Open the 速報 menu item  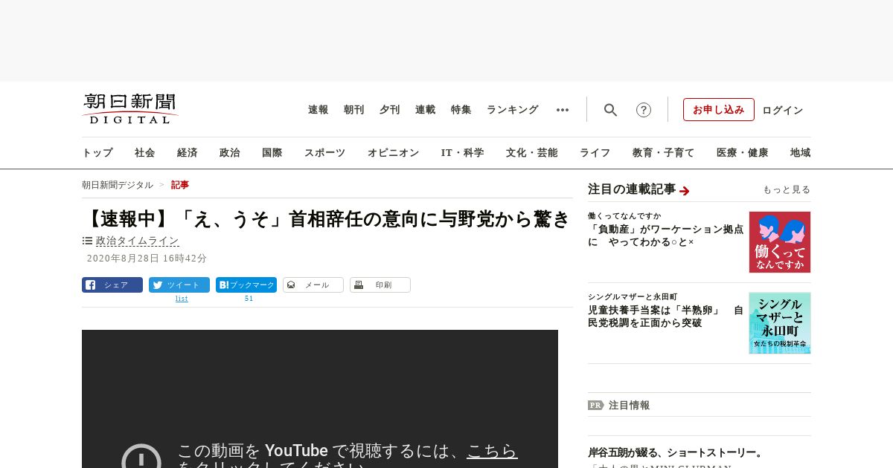(319, 110)
